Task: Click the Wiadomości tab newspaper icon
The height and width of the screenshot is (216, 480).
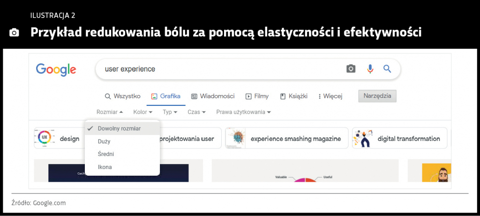Action: (x=194, y=97)
